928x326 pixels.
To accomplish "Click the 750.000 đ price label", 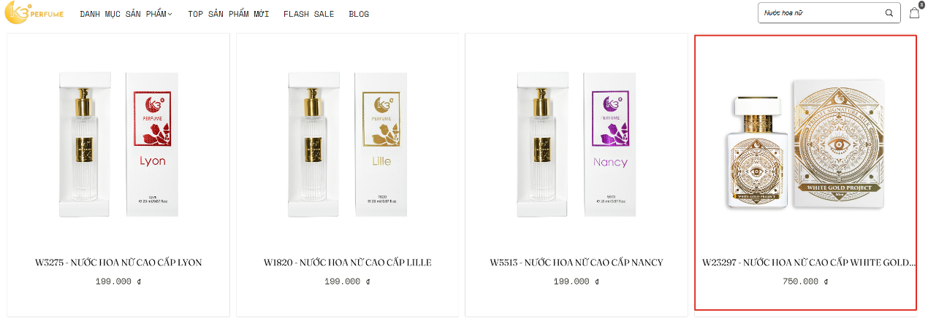I will pyautogui.click(x=805, y=282).
